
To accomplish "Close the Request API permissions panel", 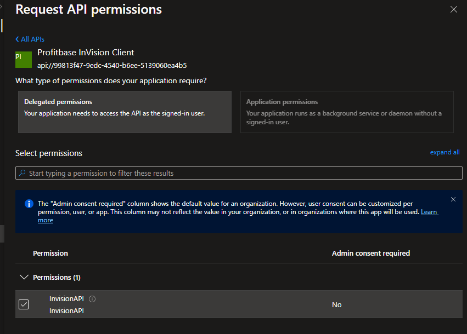I will [453, 9].
